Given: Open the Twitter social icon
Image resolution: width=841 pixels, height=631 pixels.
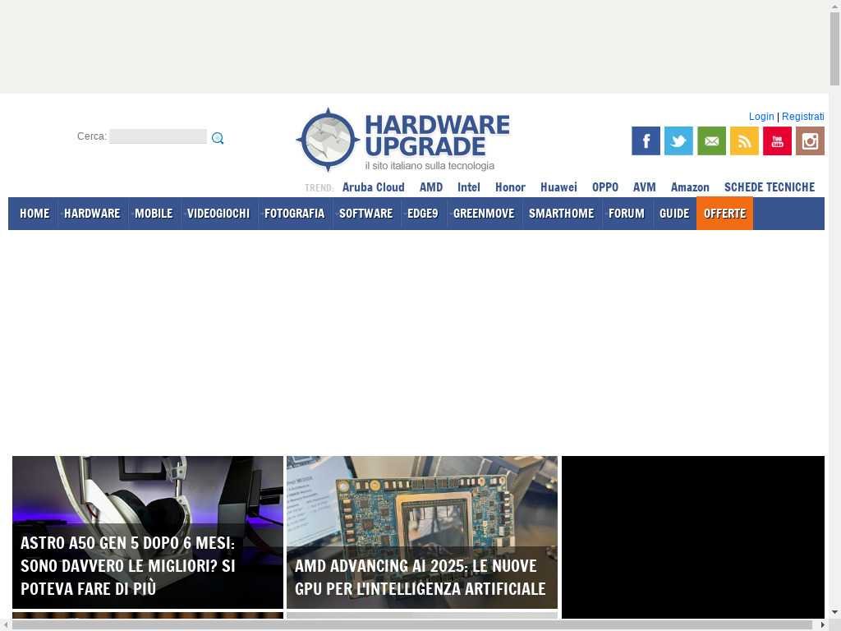Looking at the screenshot, I should tap(678, 140).
